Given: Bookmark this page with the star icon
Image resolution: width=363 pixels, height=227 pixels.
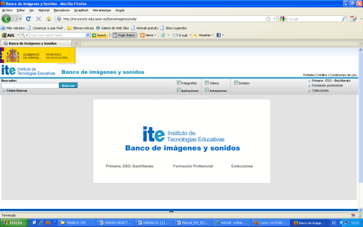Looking at the screenshot, I should [x=268, y=19].
